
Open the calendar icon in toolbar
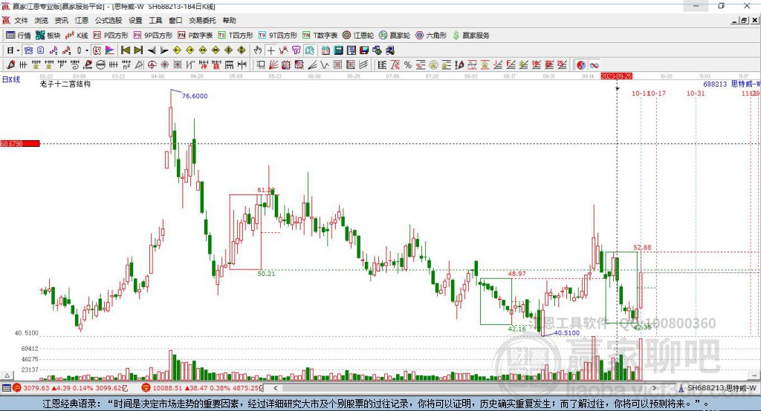tap(326, 50)
